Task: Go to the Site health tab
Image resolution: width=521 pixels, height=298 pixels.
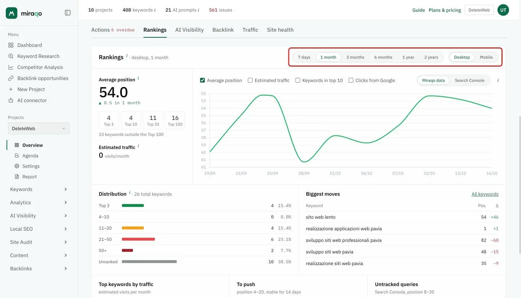Action: [x=280, y=30]
